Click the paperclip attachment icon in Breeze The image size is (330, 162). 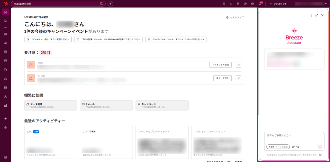pyautogui.click(x=293, y=147)
